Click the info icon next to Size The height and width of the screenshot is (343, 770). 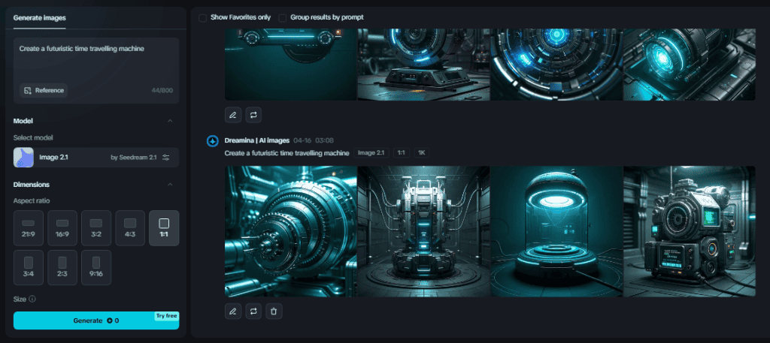tap(32, 299)
